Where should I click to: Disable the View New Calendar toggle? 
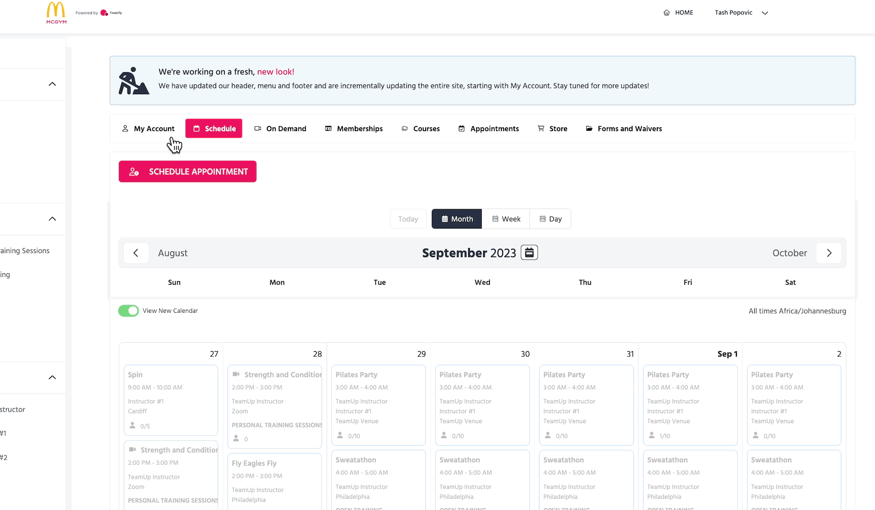(128, 311)
